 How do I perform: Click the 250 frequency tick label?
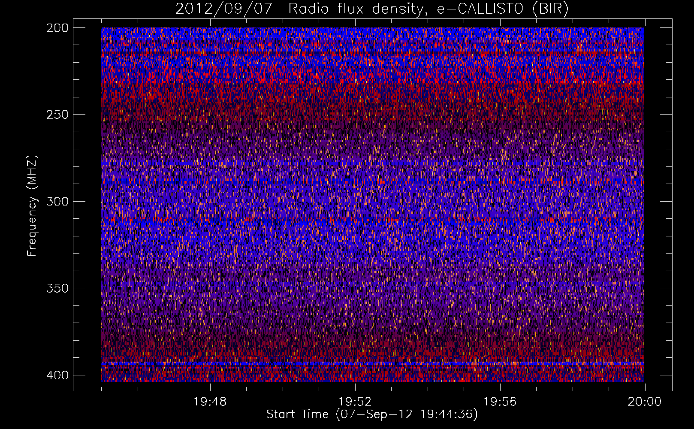click(57, 115)
